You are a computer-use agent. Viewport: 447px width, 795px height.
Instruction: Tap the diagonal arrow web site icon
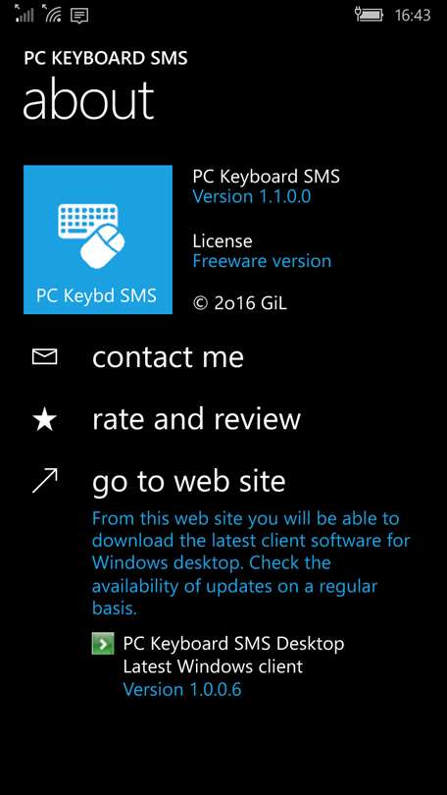click(44, 481)
